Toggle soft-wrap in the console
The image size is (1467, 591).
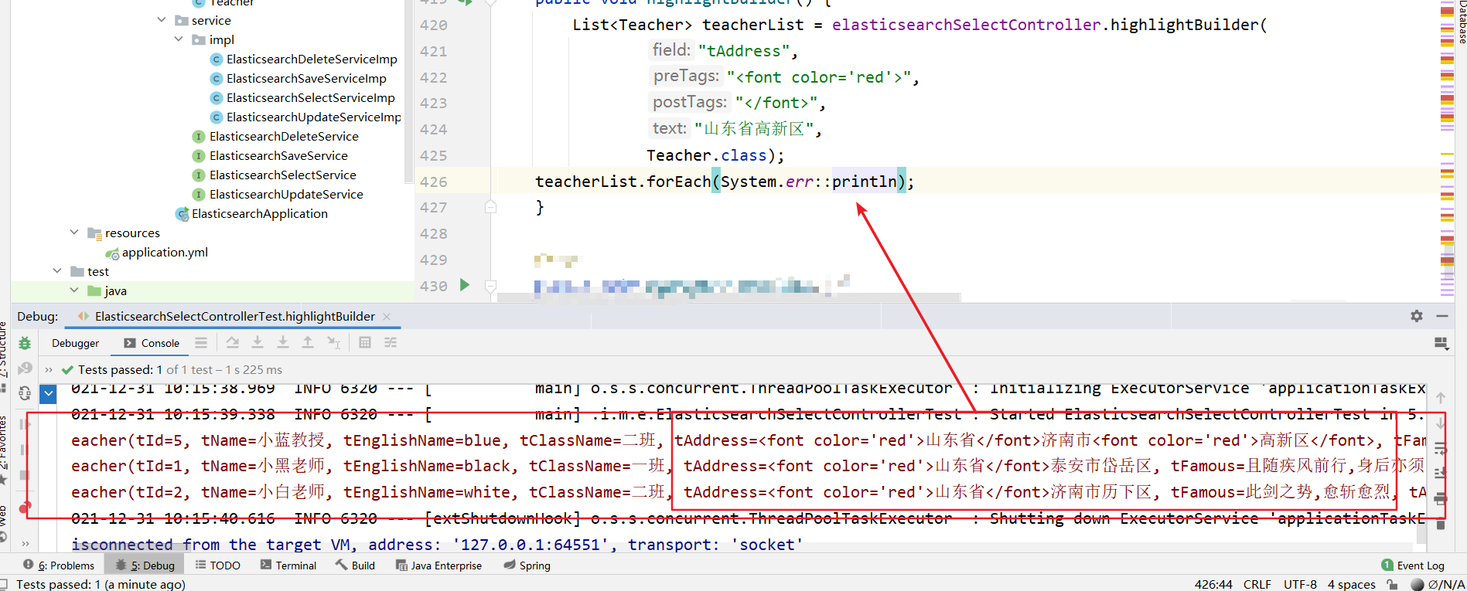click(1441, 448)
